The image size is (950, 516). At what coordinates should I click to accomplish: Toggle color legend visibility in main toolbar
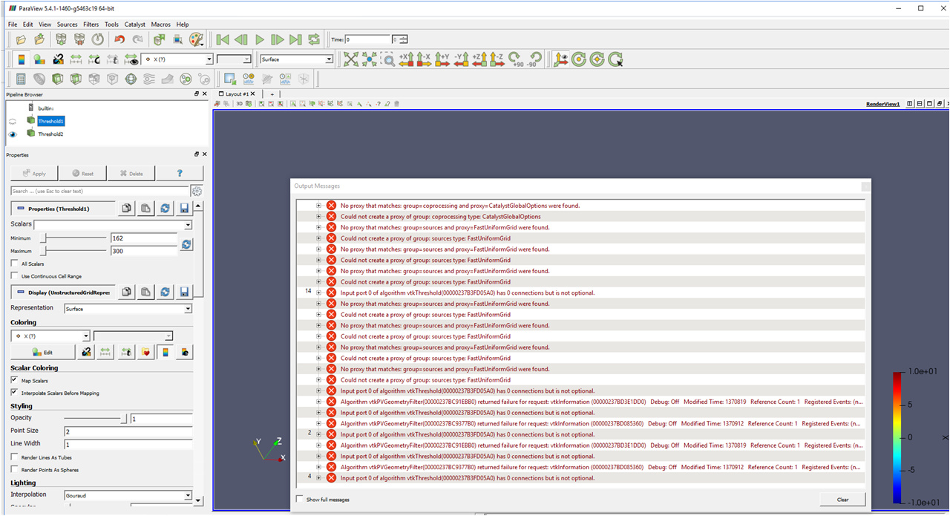[x=21, y=59]
